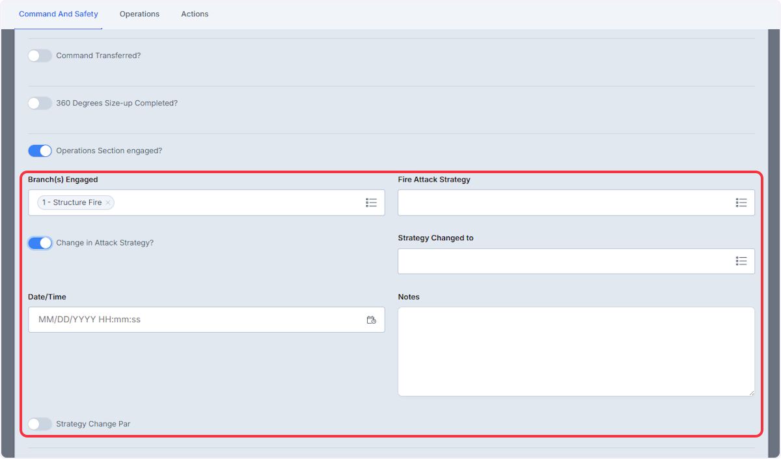Open the Strategy Changed to list icon

click(x=741, y=261)
